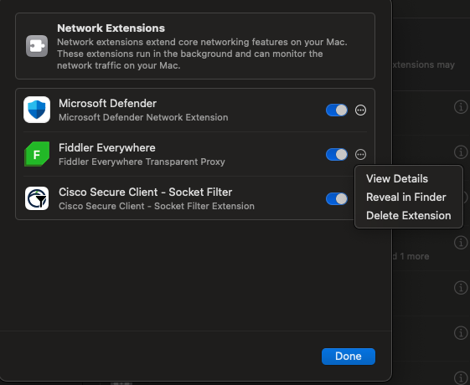Click 'Cisco Secure Client - Socket Filter Extension' subtitle
Screen dimensions: 470x385
157,206
